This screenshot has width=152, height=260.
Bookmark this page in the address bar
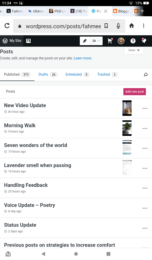(x=106, y=26)
